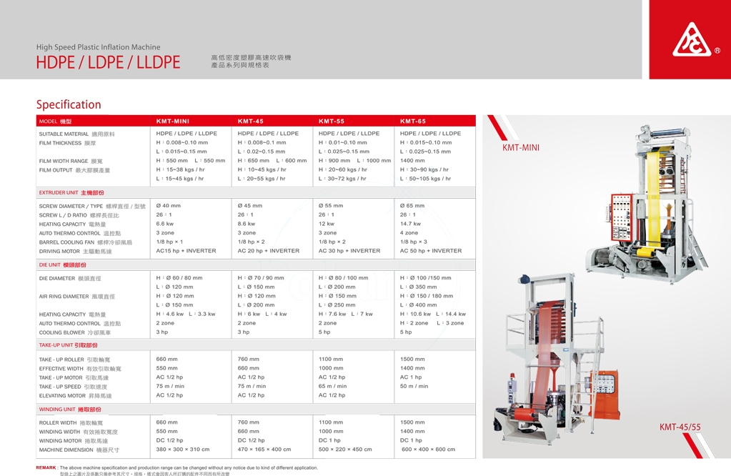Click the HDPE / LDPE / LLDPE title
The height and width of the screenshot is (476, 731).
click(x=108, y=62)
